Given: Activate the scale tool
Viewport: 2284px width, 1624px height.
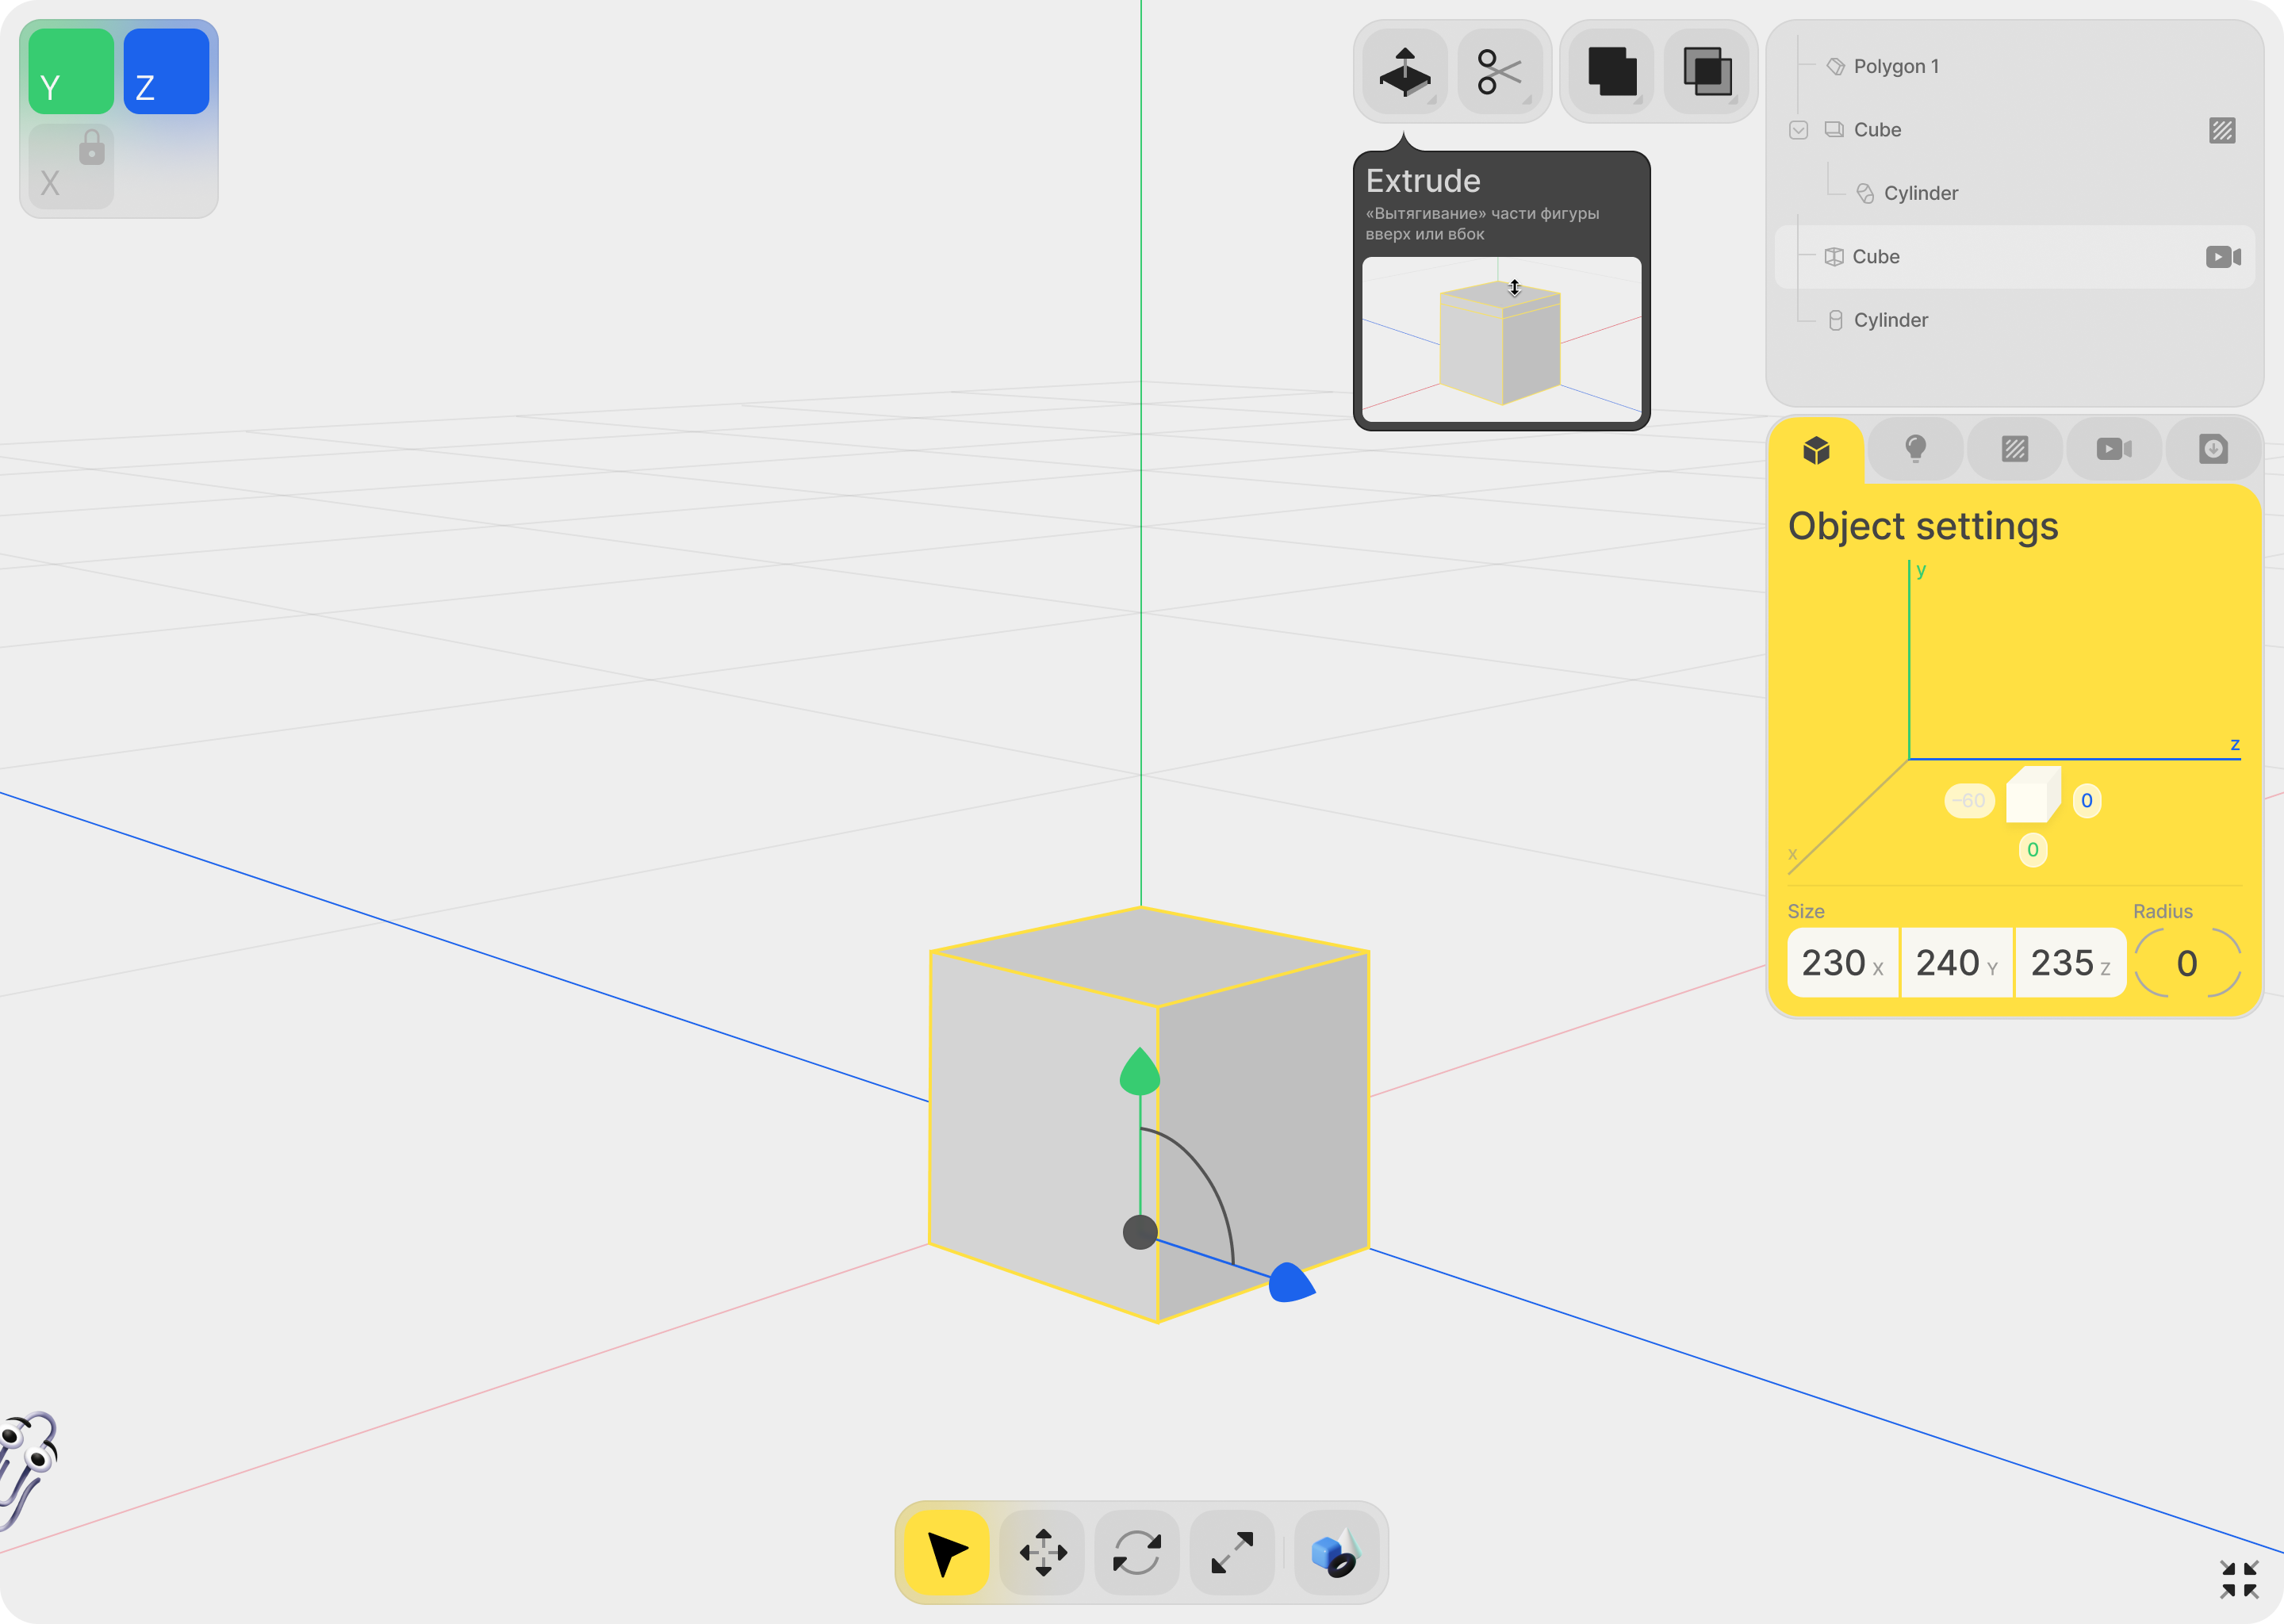Looking at the screenshot, I should point(1232,1552).
